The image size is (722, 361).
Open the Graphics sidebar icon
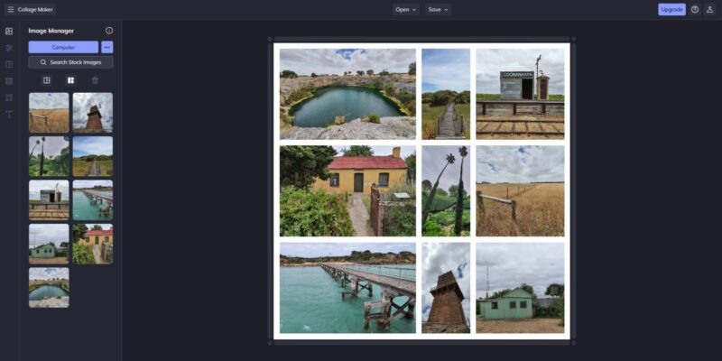[9, 97]
